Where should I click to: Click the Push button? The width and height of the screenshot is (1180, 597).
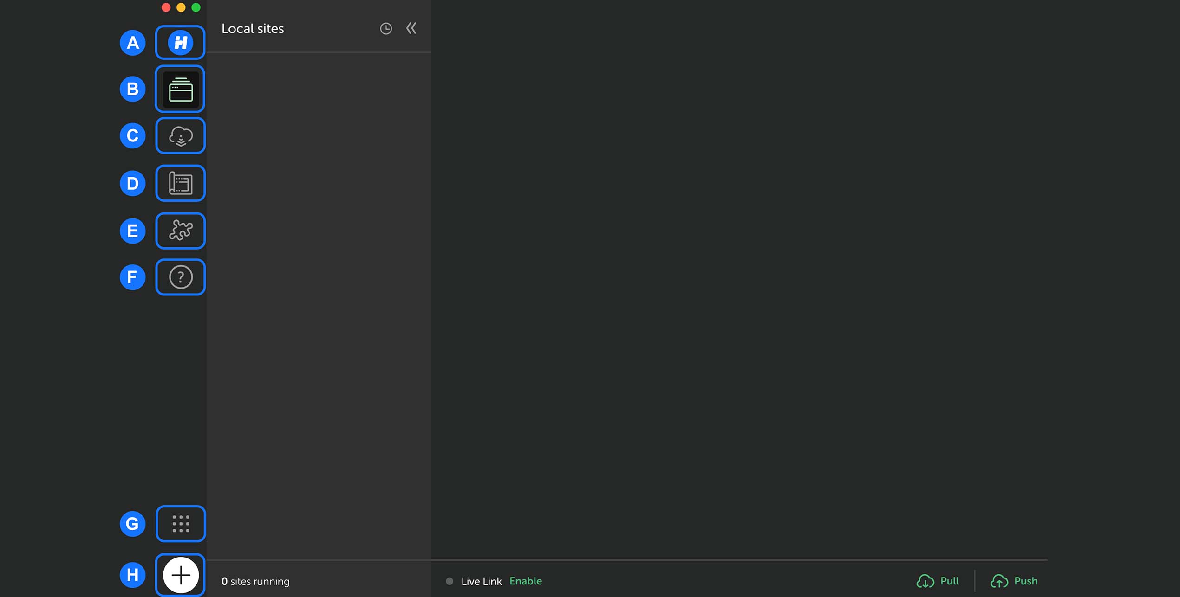pyautogui.click(x=1014, y=581)
